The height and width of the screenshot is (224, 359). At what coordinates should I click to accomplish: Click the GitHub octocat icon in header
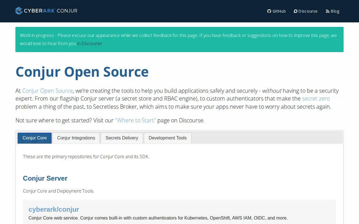269,11
